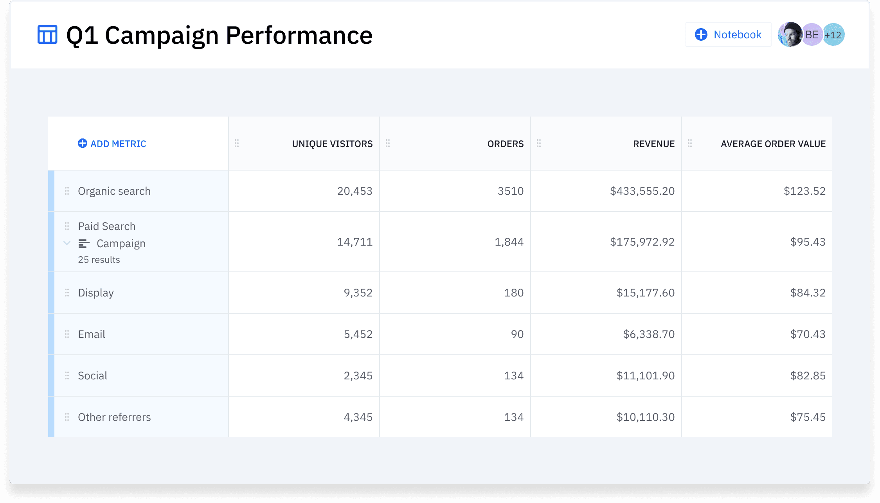Click the bearded user's profile avatar
Screen dimensions: 880x503
click(x=790, y=34)
